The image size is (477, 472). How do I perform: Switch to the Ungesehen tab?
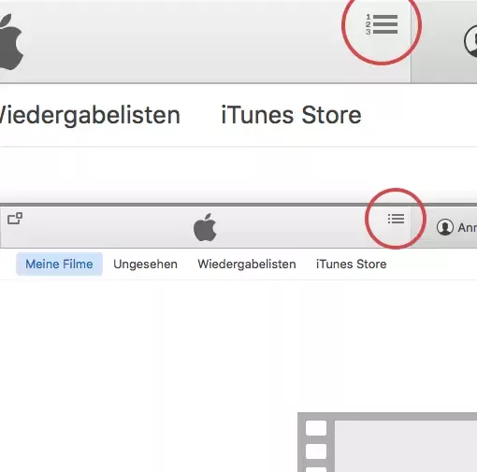(145, 265)
